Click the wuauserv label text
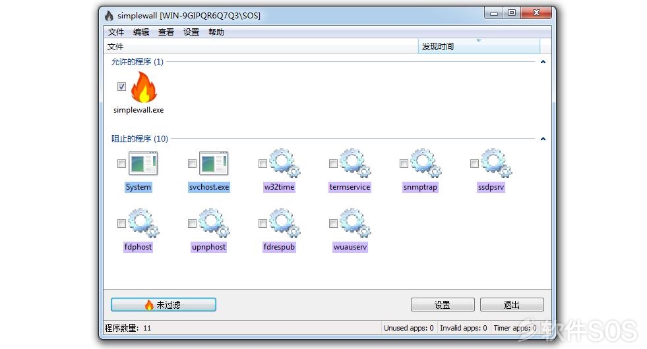 [x=350, y=247]
